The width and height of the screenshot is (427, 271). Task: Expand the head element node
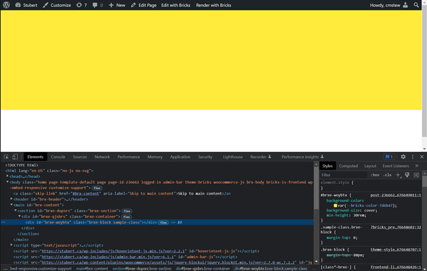point(7,176)
